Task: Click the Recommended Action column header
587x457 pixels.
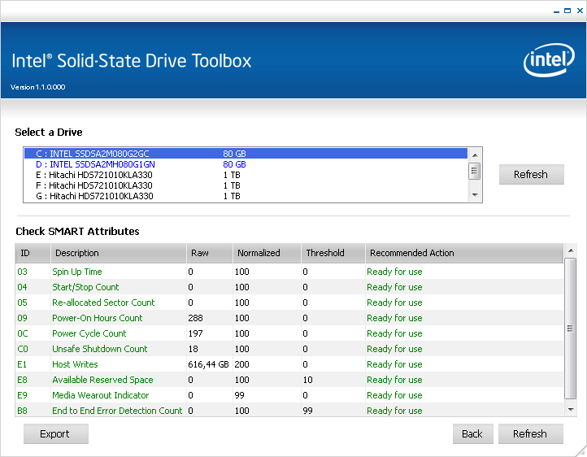Action: tap(463, 253)
